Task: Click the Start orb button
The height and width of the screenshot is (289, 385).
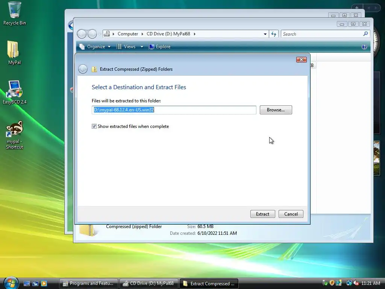Action: click(x=11, y=283)
